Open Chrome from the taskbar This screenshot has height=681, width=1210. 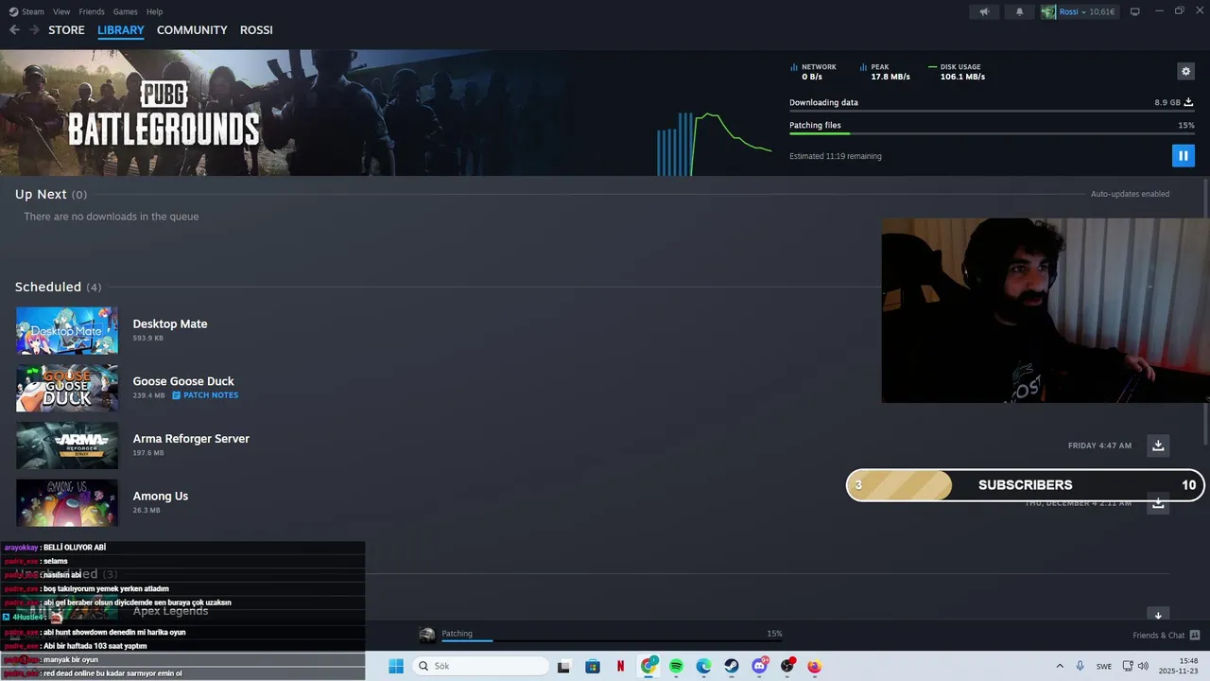pos(648,666)
